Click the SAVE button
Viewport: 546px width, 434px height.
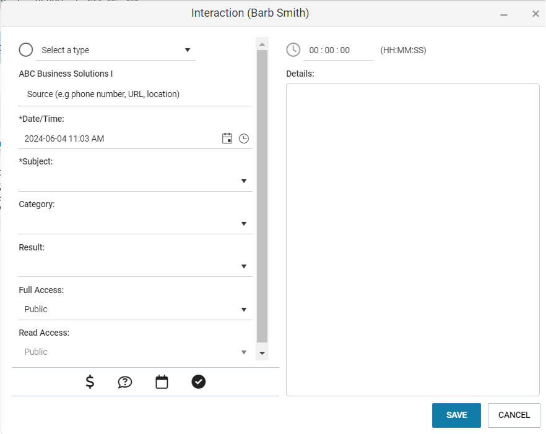point(456,415)
